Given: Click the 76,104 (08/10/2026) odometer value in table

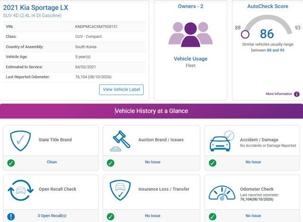Looking at the screenshot, I should pos(93,77).
